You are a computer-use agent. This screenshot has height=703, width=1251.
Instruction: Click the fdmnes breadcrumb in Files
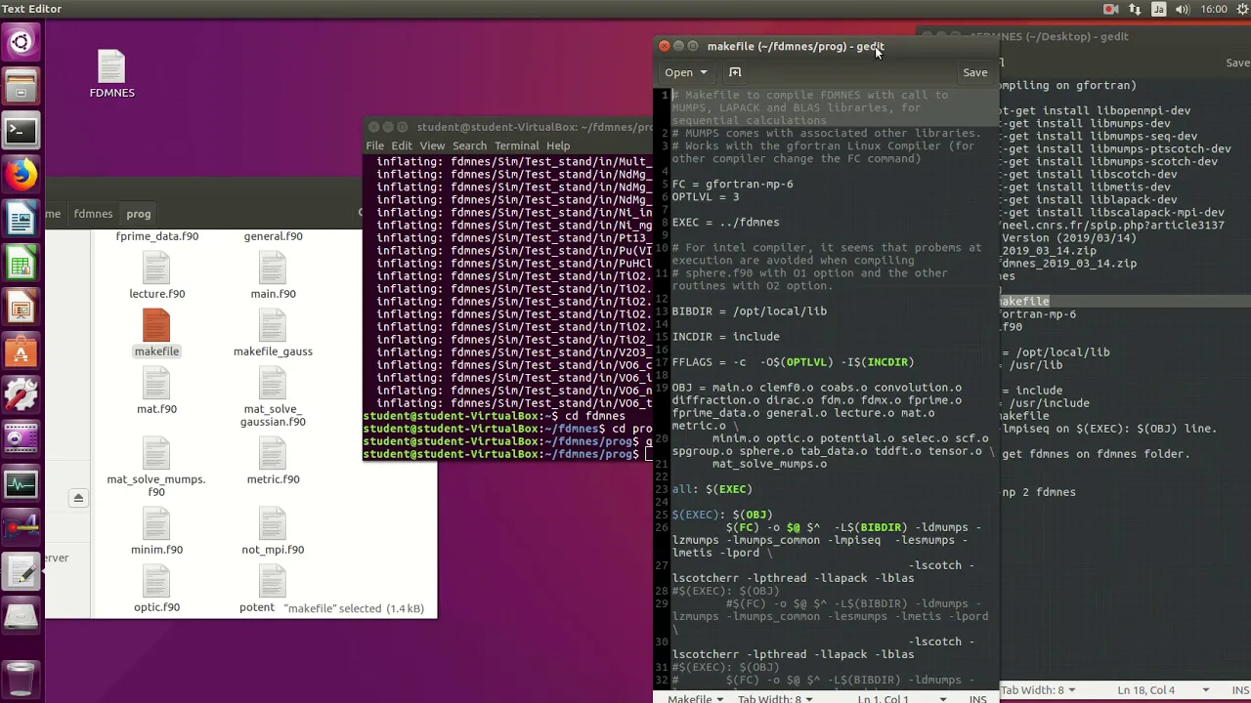click(93, 214)
